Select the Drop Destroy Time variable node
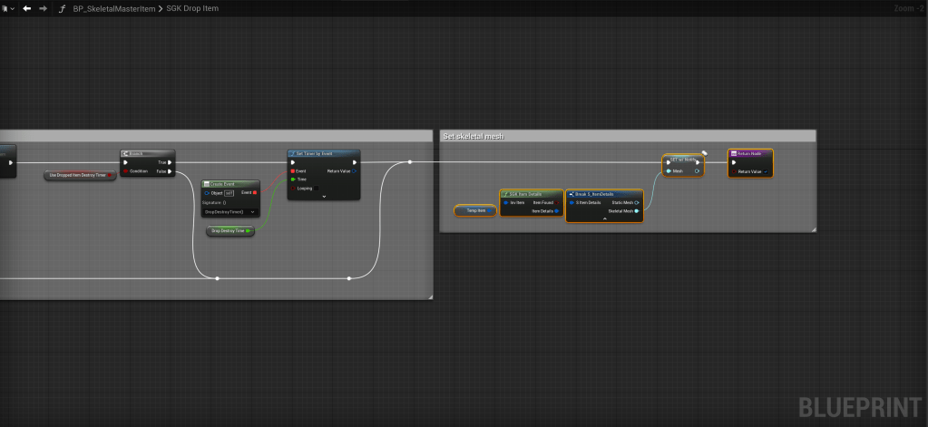Image resolution: width=928 pixels, height=427 pixels. point(230,231)
